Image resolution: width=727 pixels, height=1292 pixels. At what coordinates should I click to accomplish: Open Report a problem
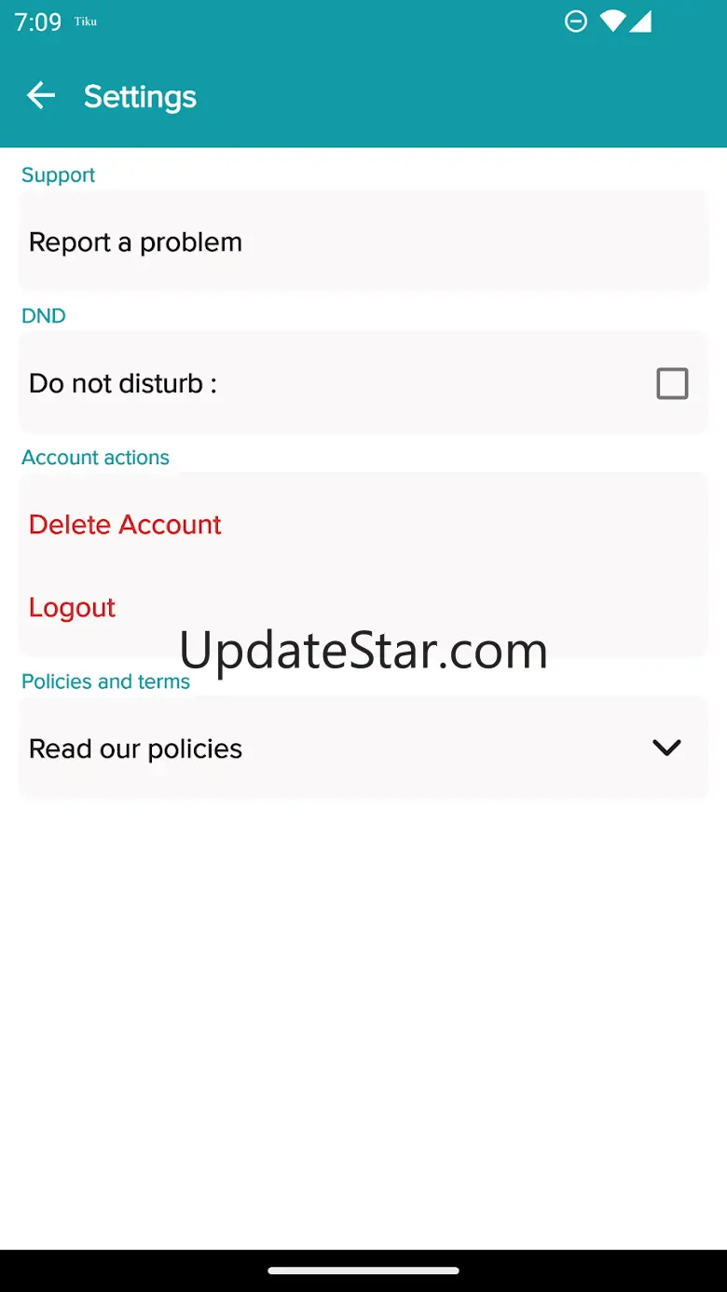[363, 242]
